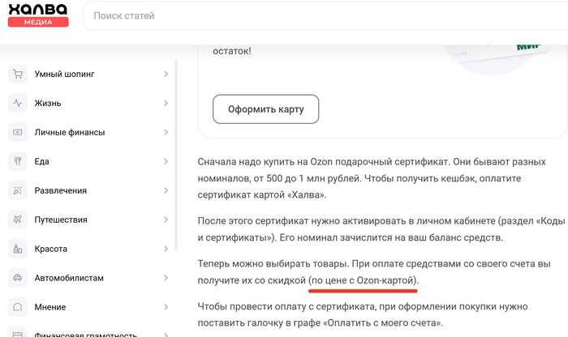Select the Развлечения category

tap(61, 191)
